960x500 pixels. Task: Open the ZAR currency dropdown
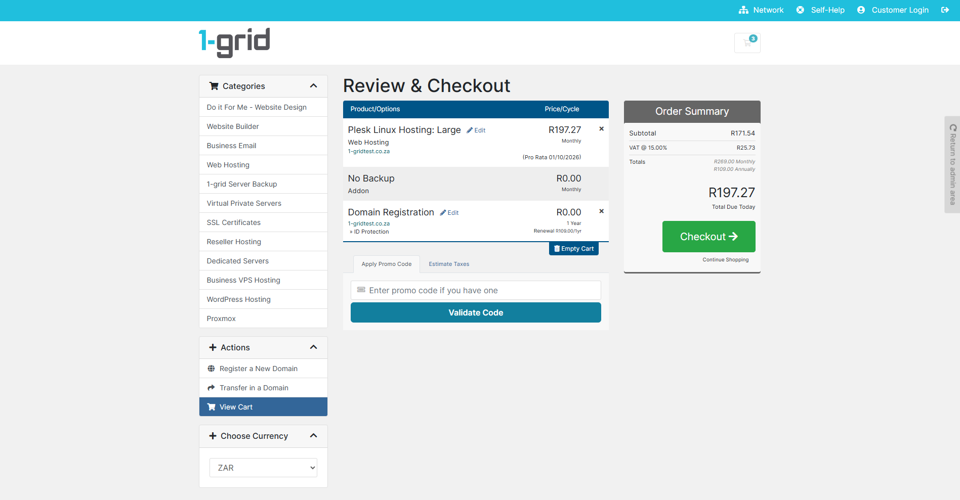pyautogui.click(x=263, y=468)
